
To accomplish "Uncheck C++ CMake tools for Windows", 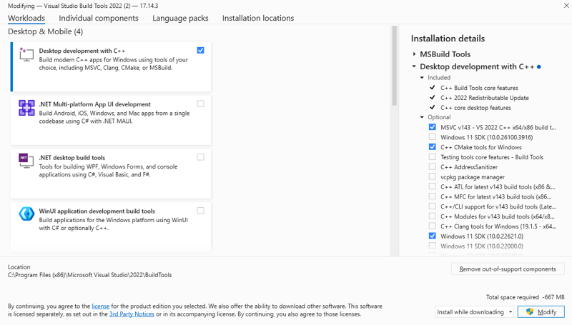I will 433,147.
